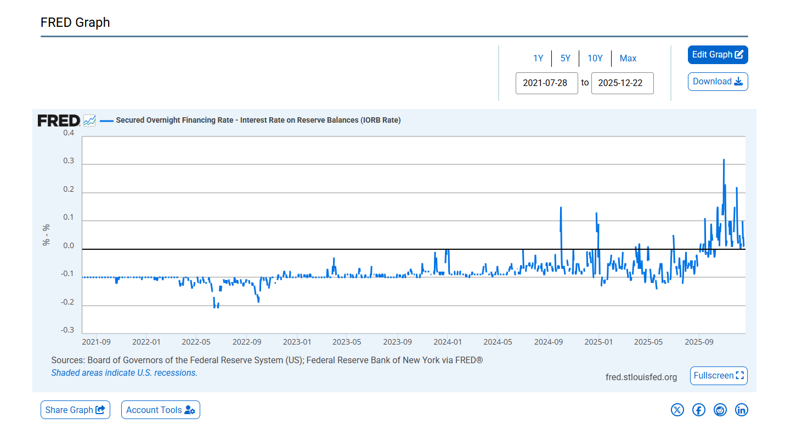Select the 10Y time range
The image size is (802, 447).
click(x=595, y=58)
